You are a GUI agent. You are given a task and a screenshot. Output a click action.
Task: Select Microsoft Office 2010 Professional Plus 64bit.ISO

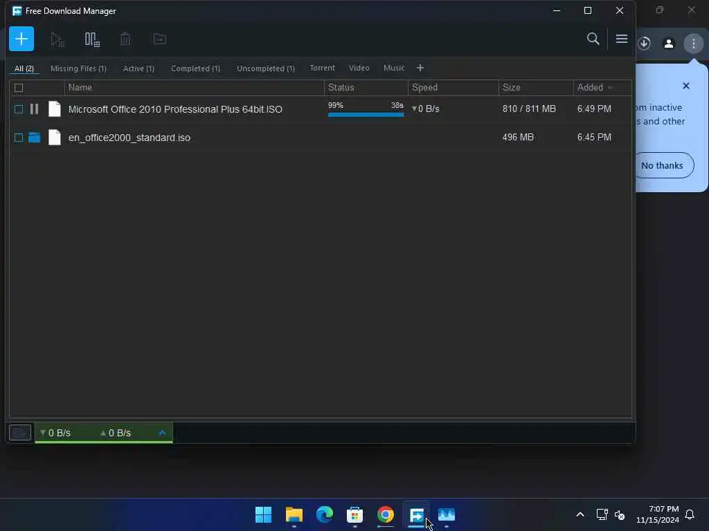click(175, 109)
